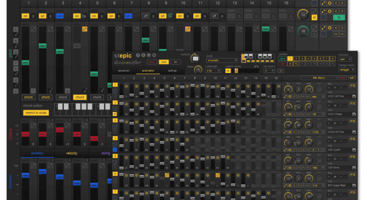This screenshot has width=367, height=200.
Task: Open the settings tab
Action: pos(172,71)
